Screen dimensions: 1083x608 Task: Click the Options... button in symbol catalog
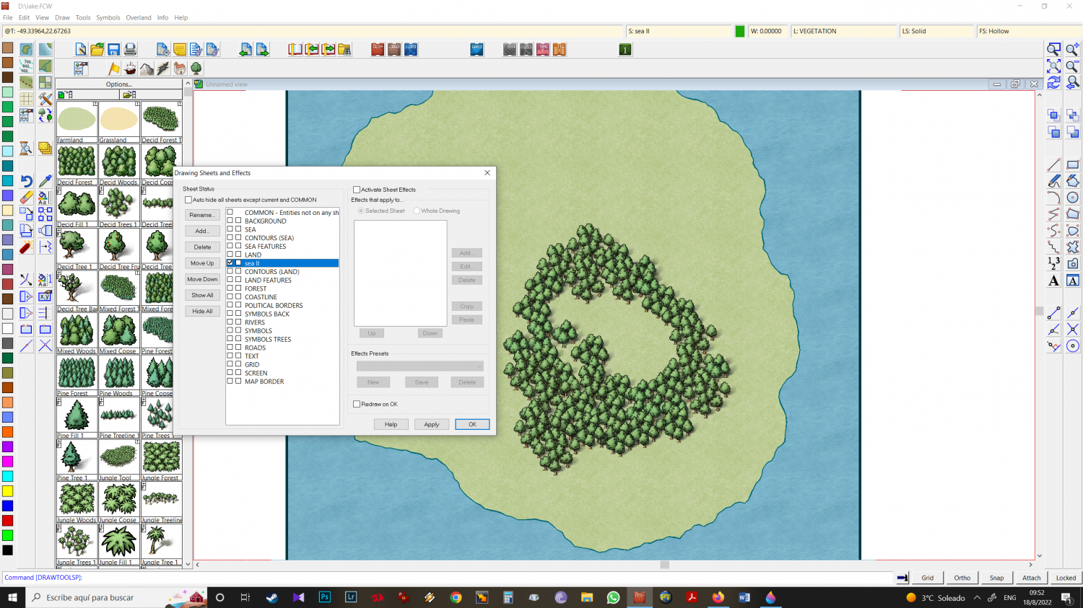[119, 84]
